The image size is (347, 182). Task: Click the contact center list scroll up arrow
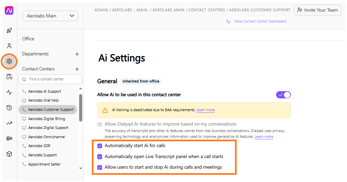[80, 89]
